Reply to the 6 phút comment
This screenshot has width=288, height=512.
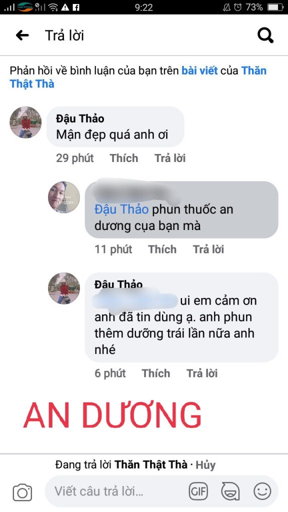202,373
